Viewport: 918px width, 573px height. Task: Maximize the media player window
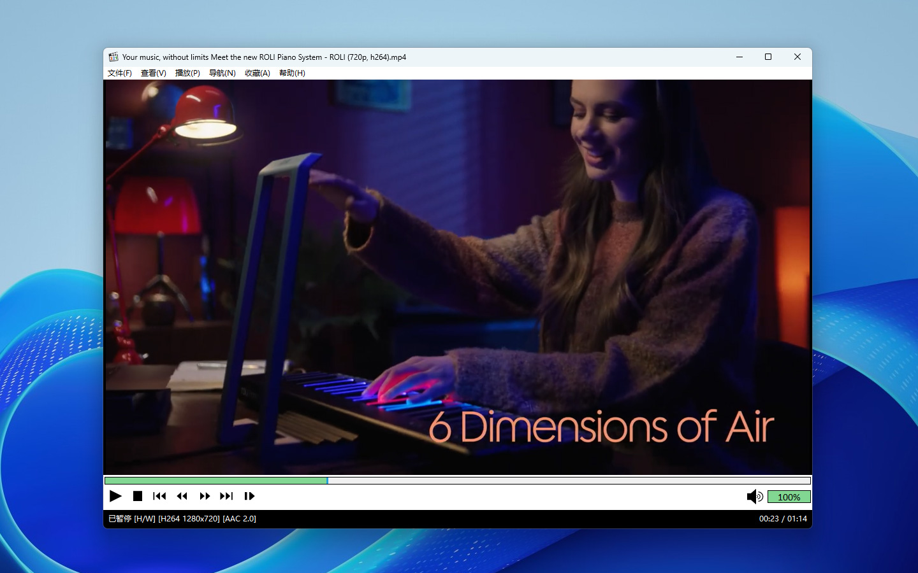coord(768,57)
